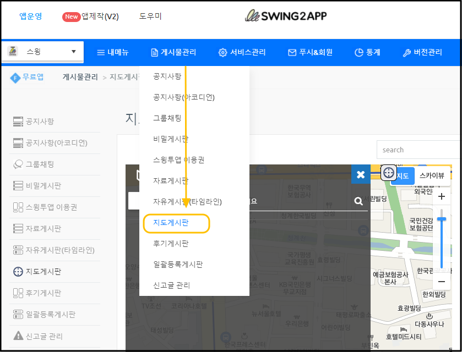462x352 pixels.
Task: Zoom in the map with plus button
Action: click(x=441, y=196)
